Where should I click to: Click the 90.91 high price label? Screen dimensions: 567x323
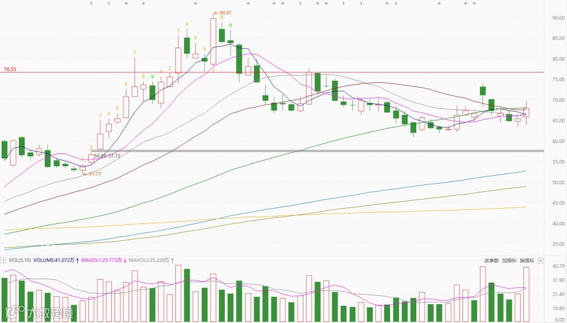click(223, 13)
